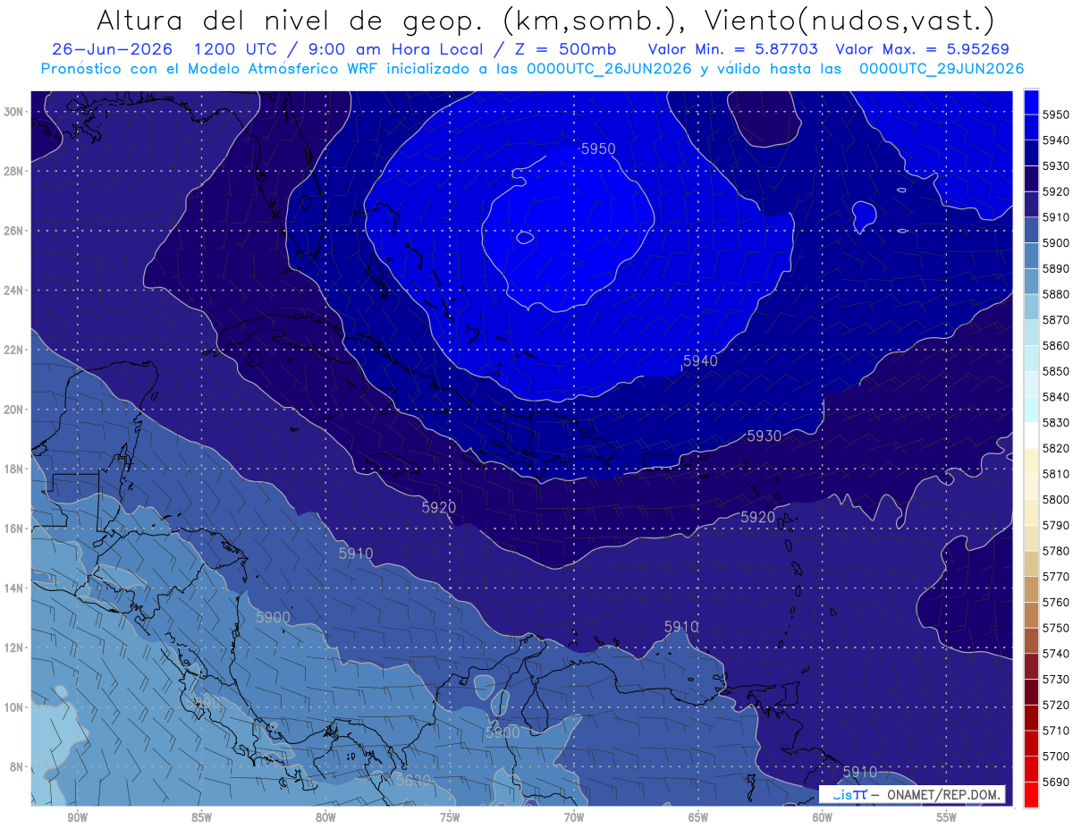
Task: Click the "65W" longitude axis label
Action: [698, 818]
